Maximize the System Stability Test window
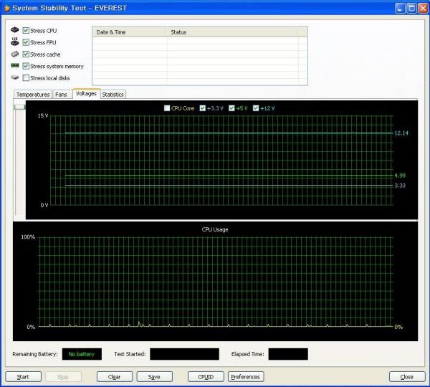This screenshot has height=387, width=430. 411,8
